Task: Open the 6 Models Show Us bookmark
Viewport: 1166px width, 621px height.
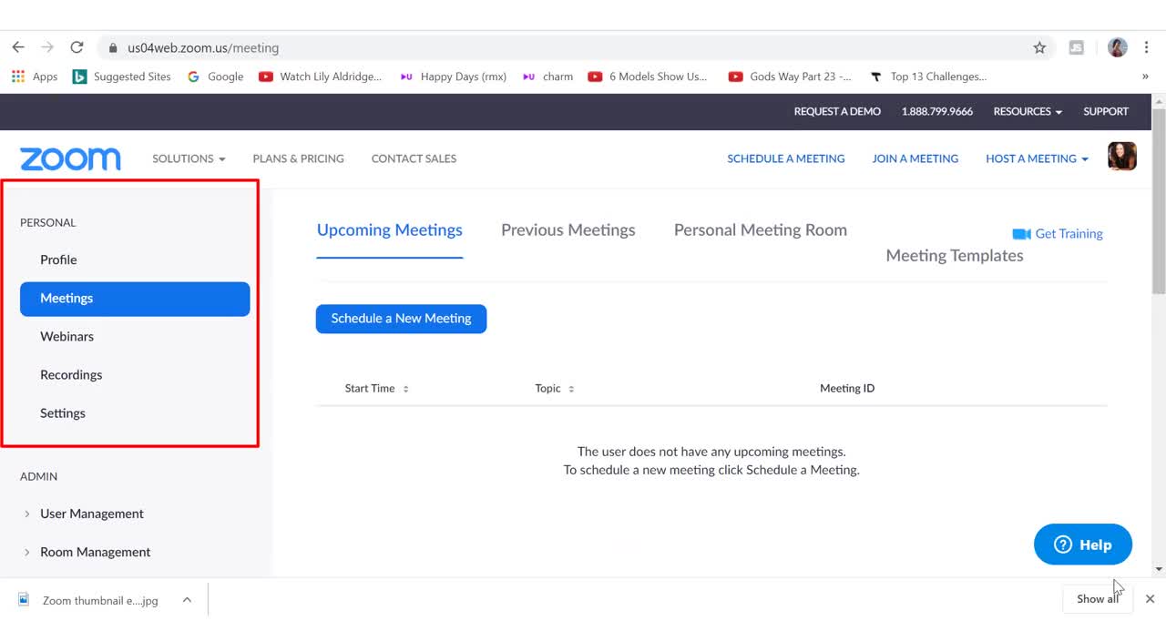Action: (648, 76)
